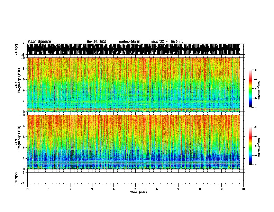Click time axis tick label "10" at right end

[243, 189]
